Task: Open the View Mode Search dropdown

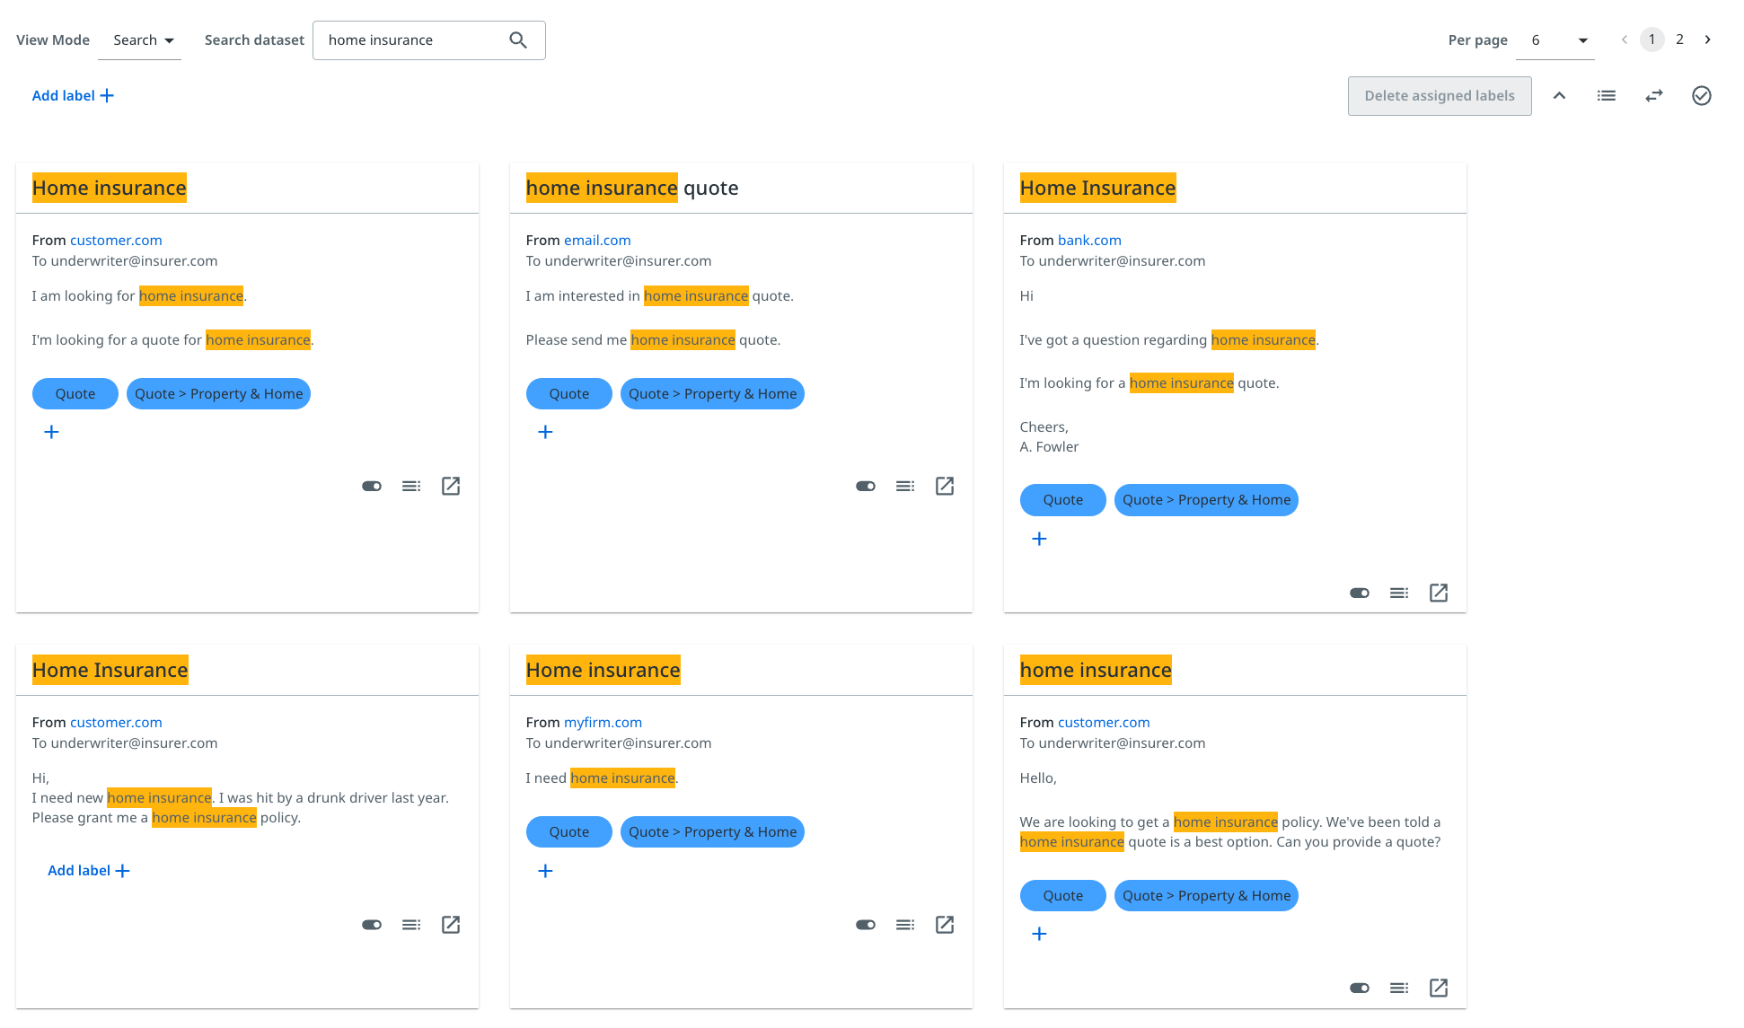Action: coord(140,40)
